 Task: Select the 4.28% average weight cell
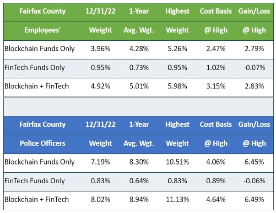(137, 49)
